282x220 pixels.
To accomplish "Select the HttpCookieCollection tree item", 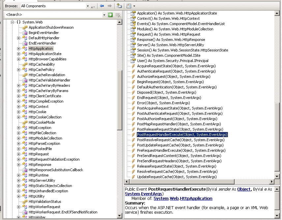I will point(45,117).
